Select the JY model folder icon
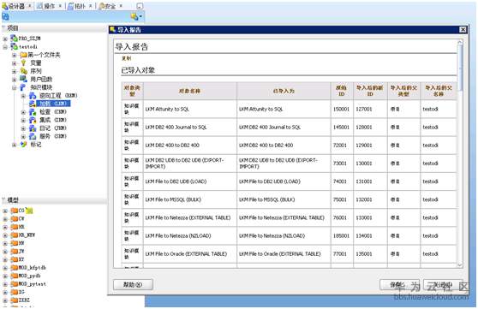Viewport: 478px width, 309px height. coord(14,252)
